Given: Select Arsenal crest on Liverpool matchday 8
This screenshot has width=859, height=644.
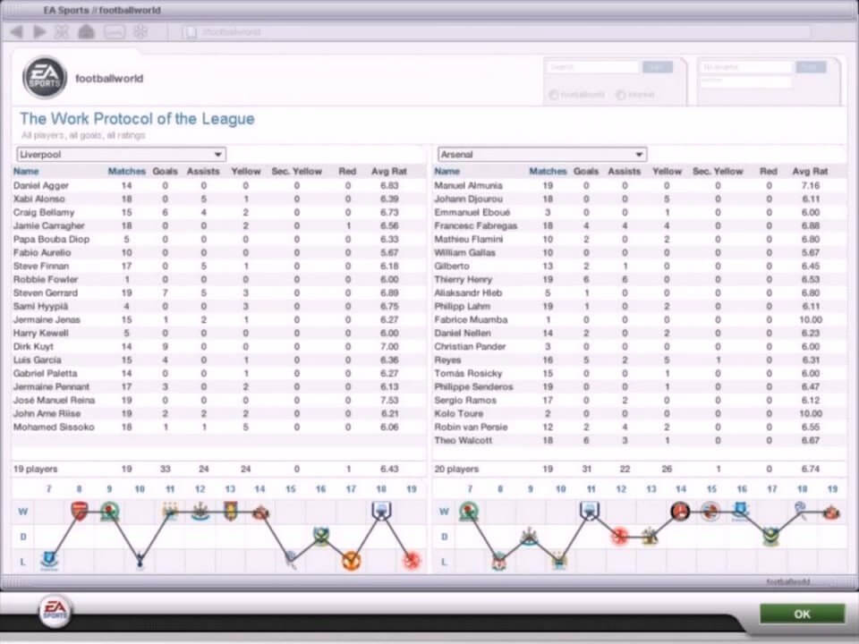Looking at the screenshot, I should click(80, 511).
